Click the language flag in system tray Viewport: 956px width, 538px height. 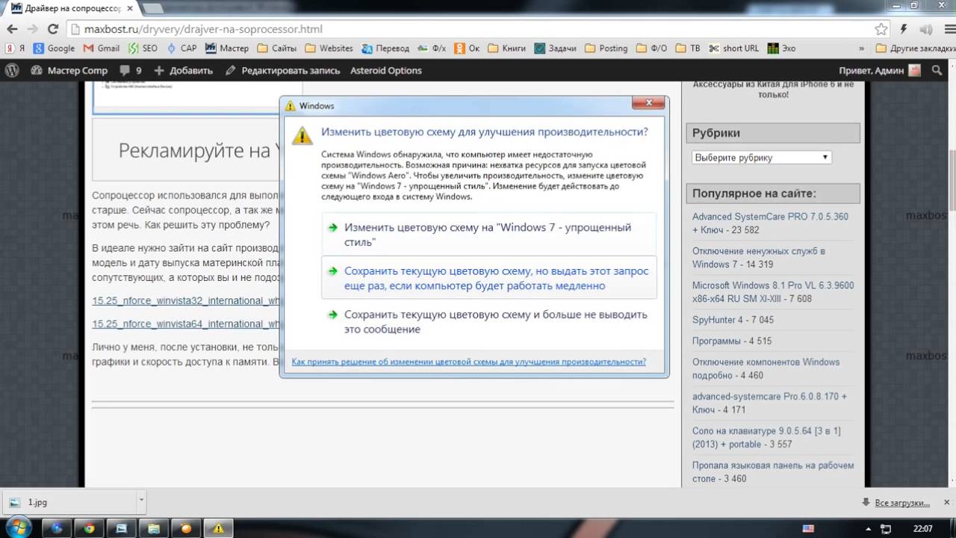pyautogui.click(x=808, y=528)
